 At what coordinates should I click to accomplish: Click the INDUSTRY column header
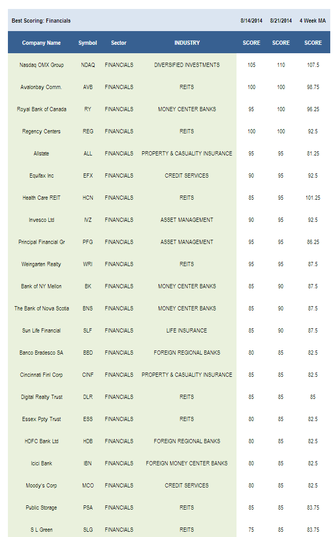click(187, 43)
